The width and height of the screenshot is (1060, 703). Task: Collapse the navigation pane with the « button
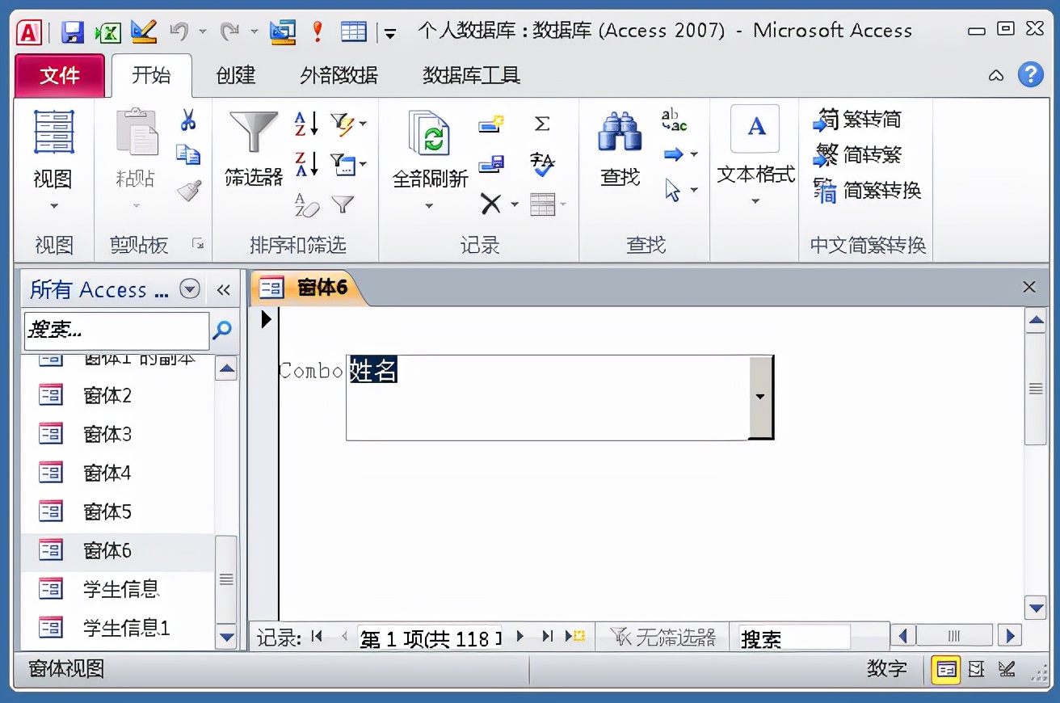click(x=224, y=289)
